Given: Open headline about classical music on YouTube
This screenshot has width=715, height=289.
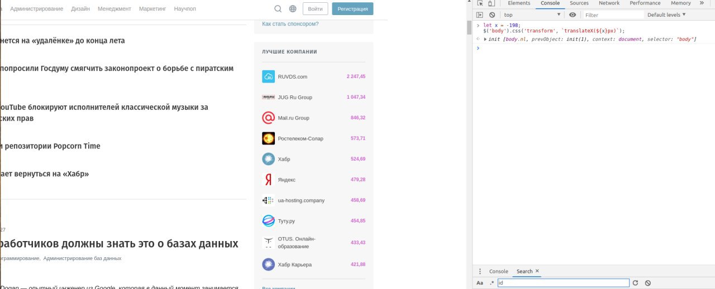Looking at the screenshot, I should (x=104, y=112).
